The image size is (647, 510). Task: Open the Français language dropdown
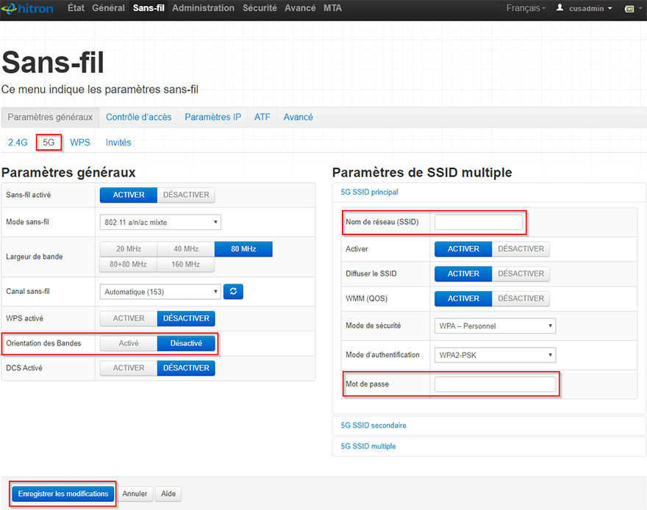tap(526, 8)
